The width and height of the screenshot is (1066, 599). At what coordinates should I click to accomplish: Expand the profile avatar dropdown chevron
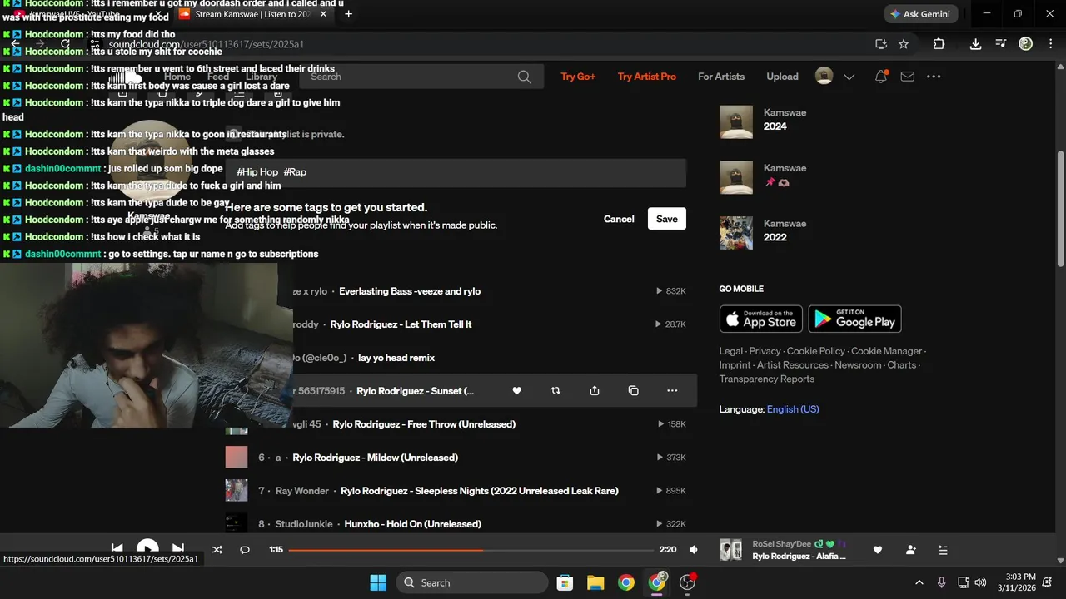coord(849,77)
